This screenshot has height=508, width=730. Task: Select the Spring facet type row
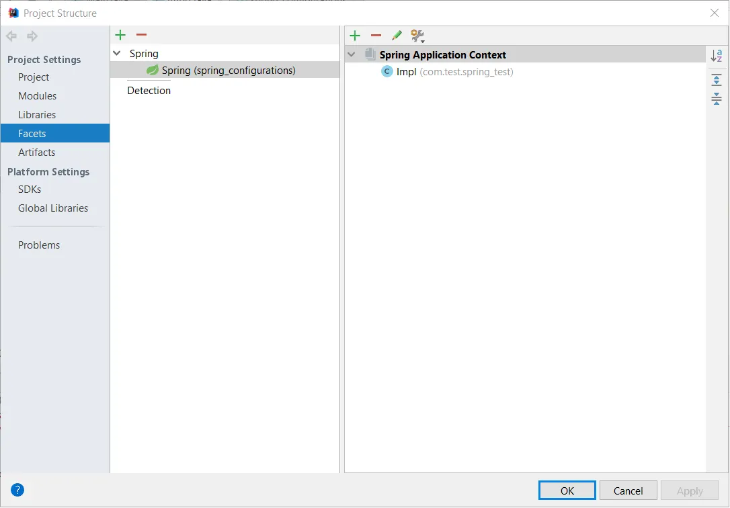tap(225, 54)
